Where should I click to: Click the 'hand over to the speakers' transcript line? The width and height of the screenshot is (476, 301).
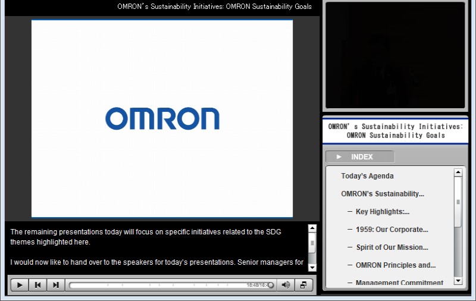(156, 262)
